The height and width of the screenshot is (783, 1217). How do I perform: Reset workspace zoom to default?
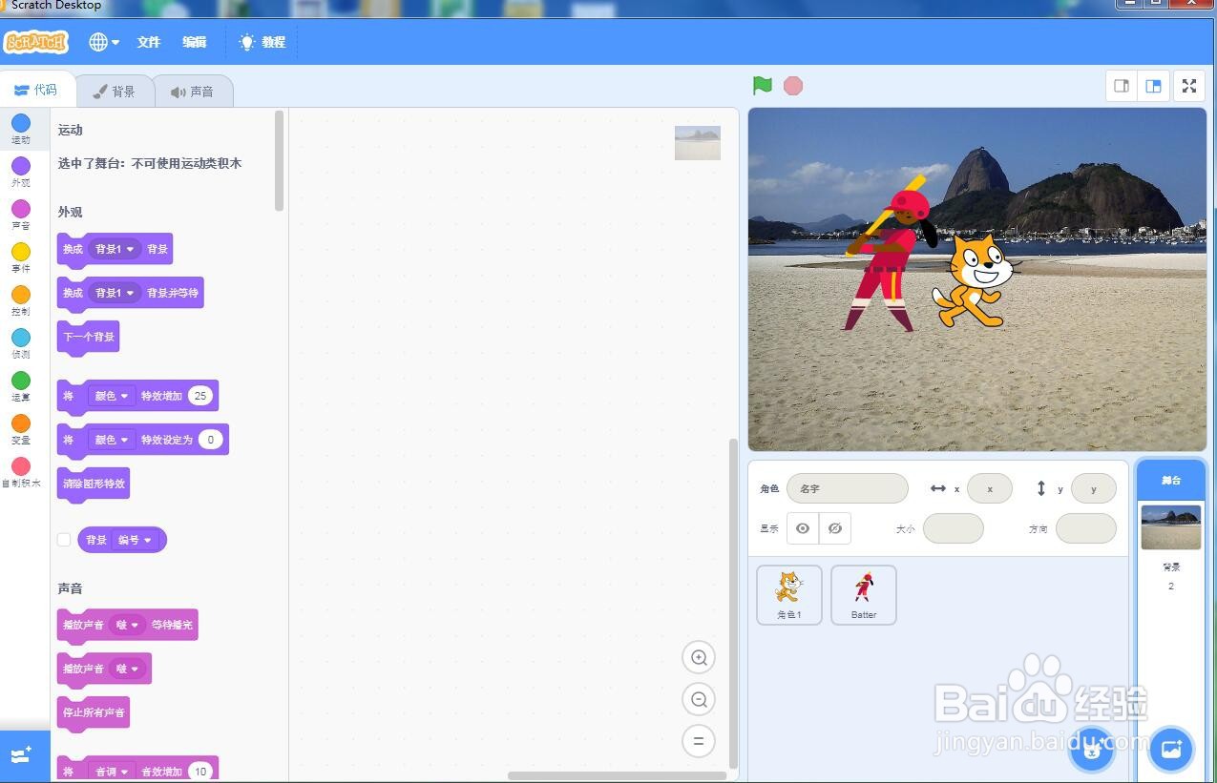[699, 741]
